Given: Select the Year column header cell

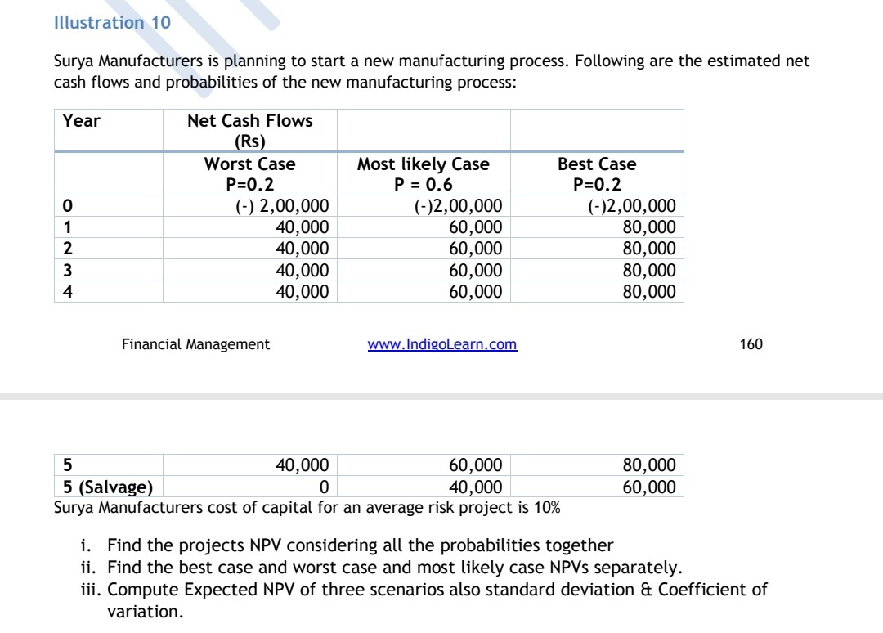Looking at the screenshot, I should tap(82, 121).
